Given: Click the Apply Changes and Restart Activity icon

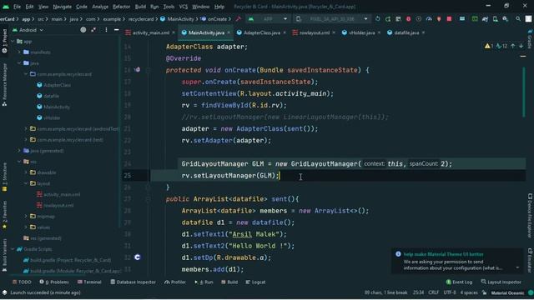Looking at the screenshot, I should pyautogui.click(x=388, y=19).
